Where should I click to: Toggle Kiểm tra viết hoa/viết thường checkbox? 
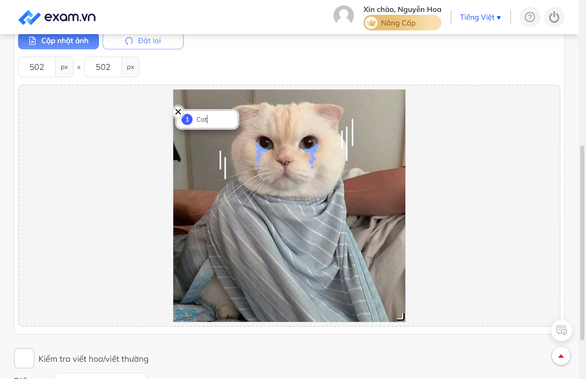(24, 358)
